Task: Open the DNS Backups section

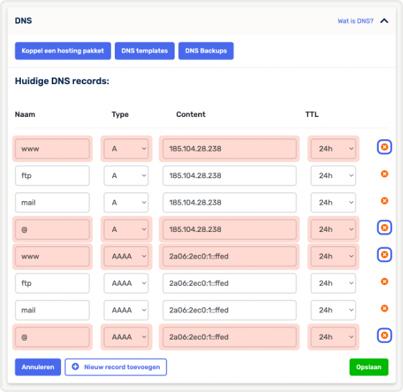Action: pyautogui.click(x=206, y=51)
